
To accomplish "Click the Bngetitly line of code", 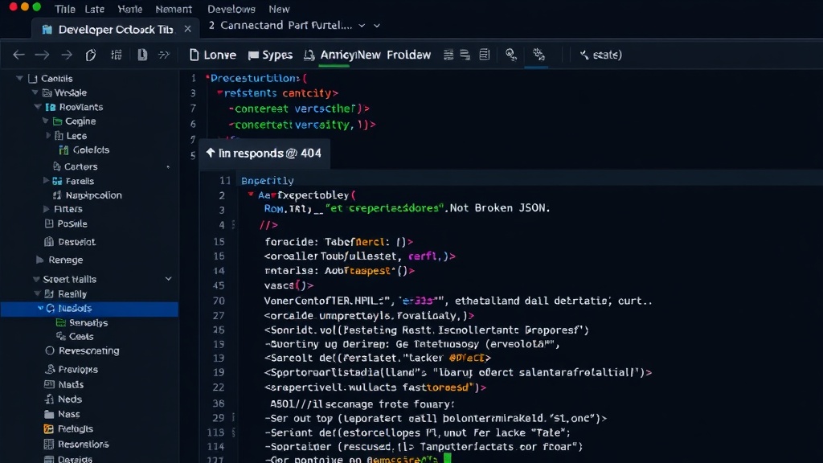I will [x=267, y=181].
